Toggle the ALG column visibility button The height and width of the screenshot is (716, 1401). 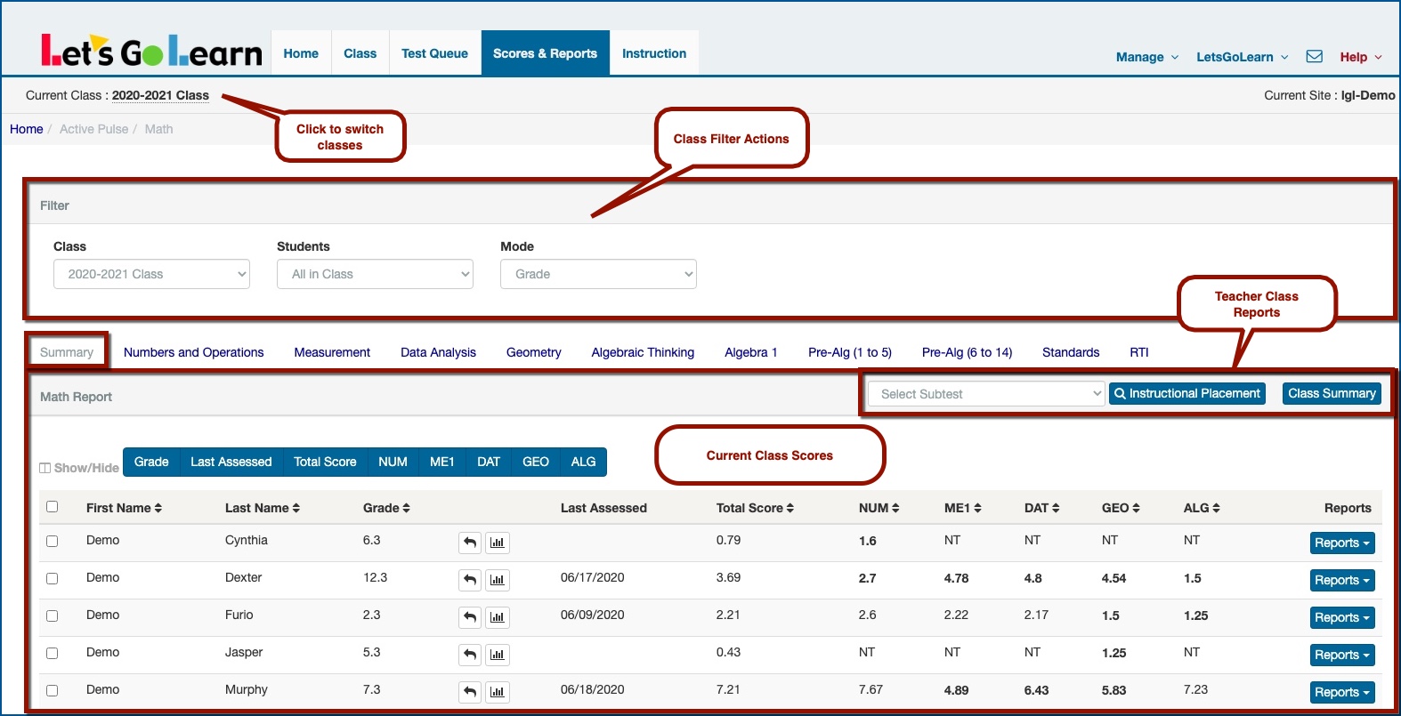tap(583, 462)
